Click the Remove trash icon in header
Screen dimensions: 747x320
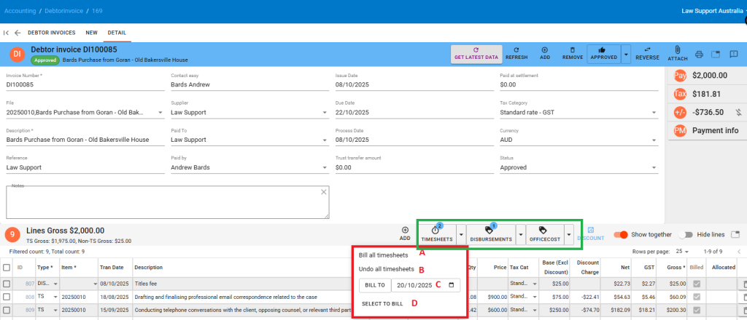(572, 50)
